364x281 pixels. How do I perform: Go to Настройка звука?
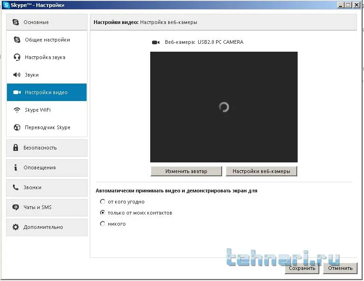(47, 57)
